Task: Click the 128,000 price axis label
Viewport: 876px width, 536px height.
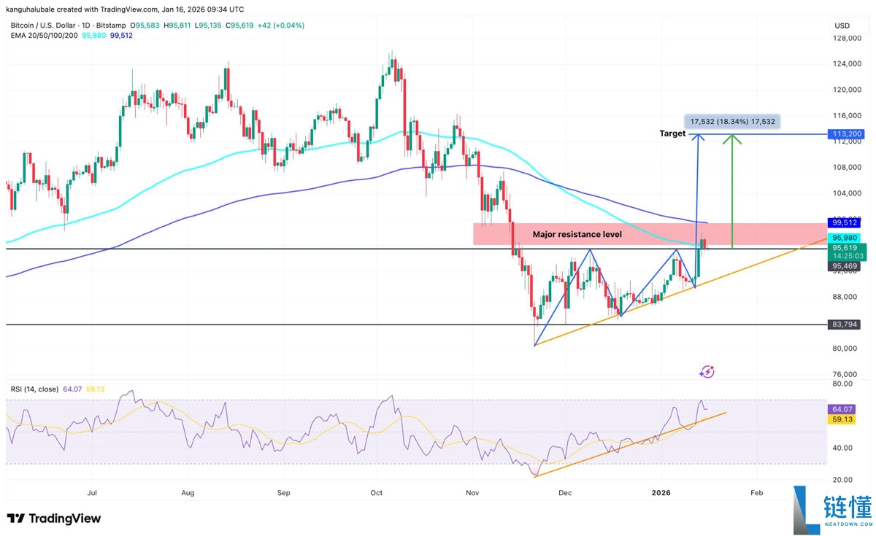Action: click(x=848, y=38)
